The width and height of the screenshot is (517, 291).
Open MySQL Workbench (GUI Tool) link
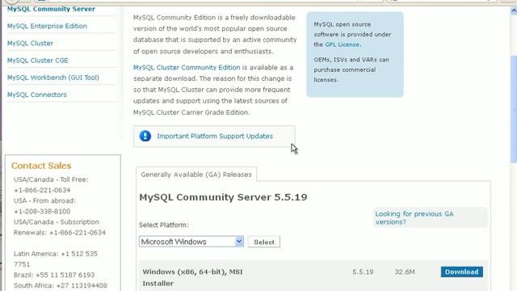click(53, 78)
